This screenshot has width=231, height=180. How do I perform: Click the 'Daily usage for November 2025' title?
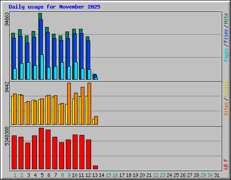[x=55, y=7]
